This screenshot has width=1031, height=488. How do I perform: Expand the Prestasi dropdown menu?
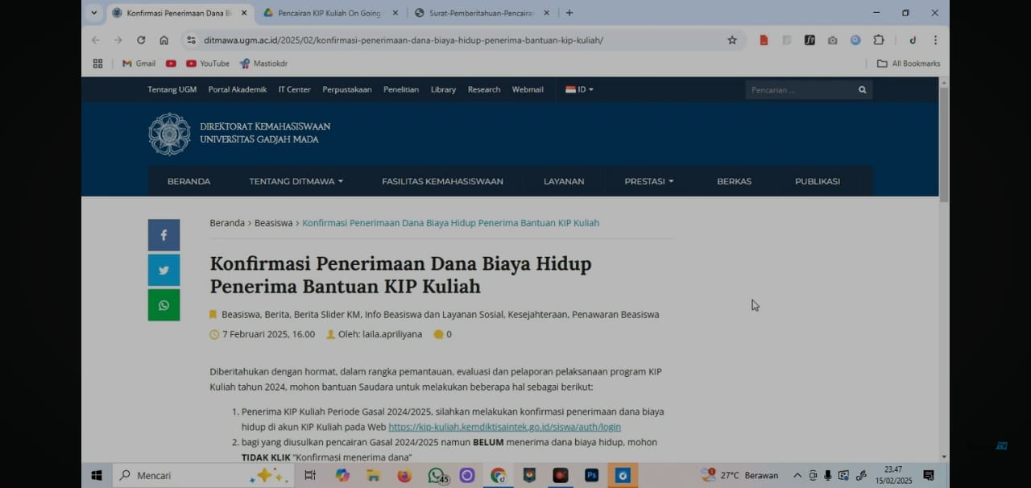point(649,181)
